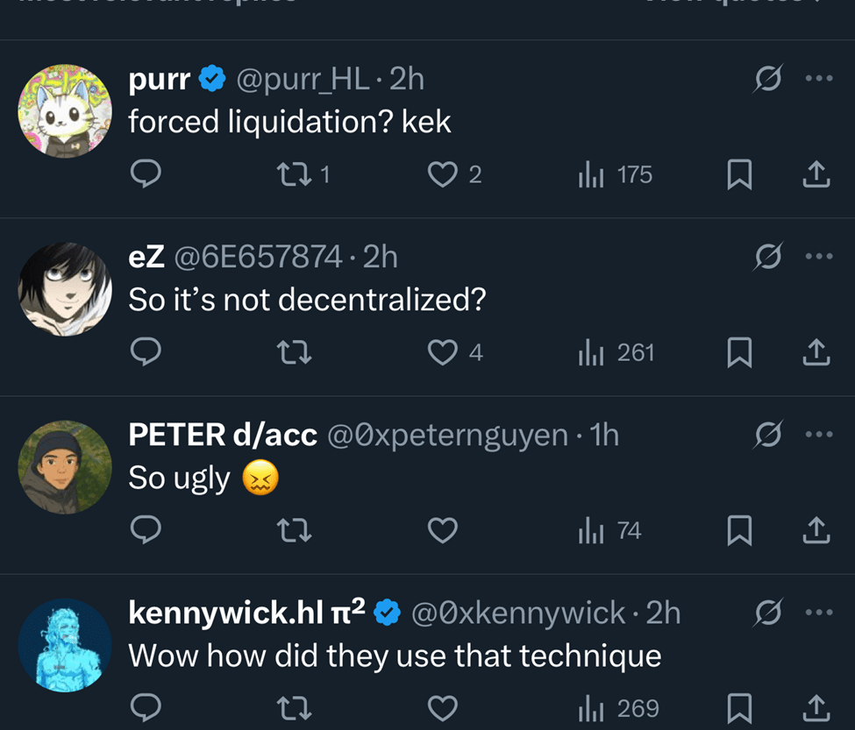Share purr's tweet
The width and height of the screenshot is (855, 730).
(x=816, y=175)
